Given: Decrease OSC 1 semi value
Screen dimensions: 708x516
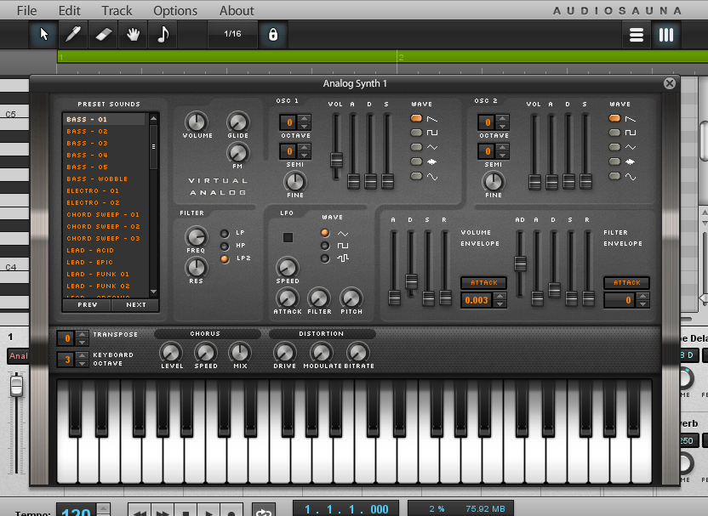Looking at the screenshot, I should click(x=305, y=156).
